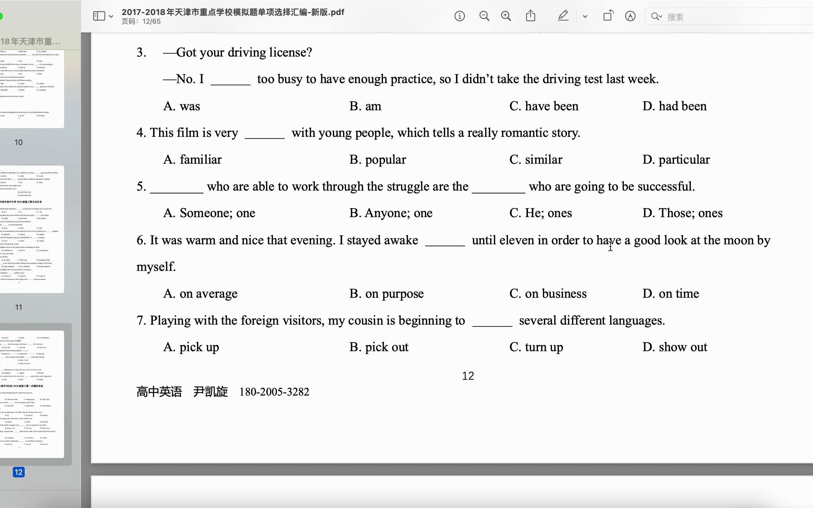Click option 'D. Those; ones'
Image resolution: width=813 pixels, height=508 pixels.
pyautogui.click(x=683, y=213)
